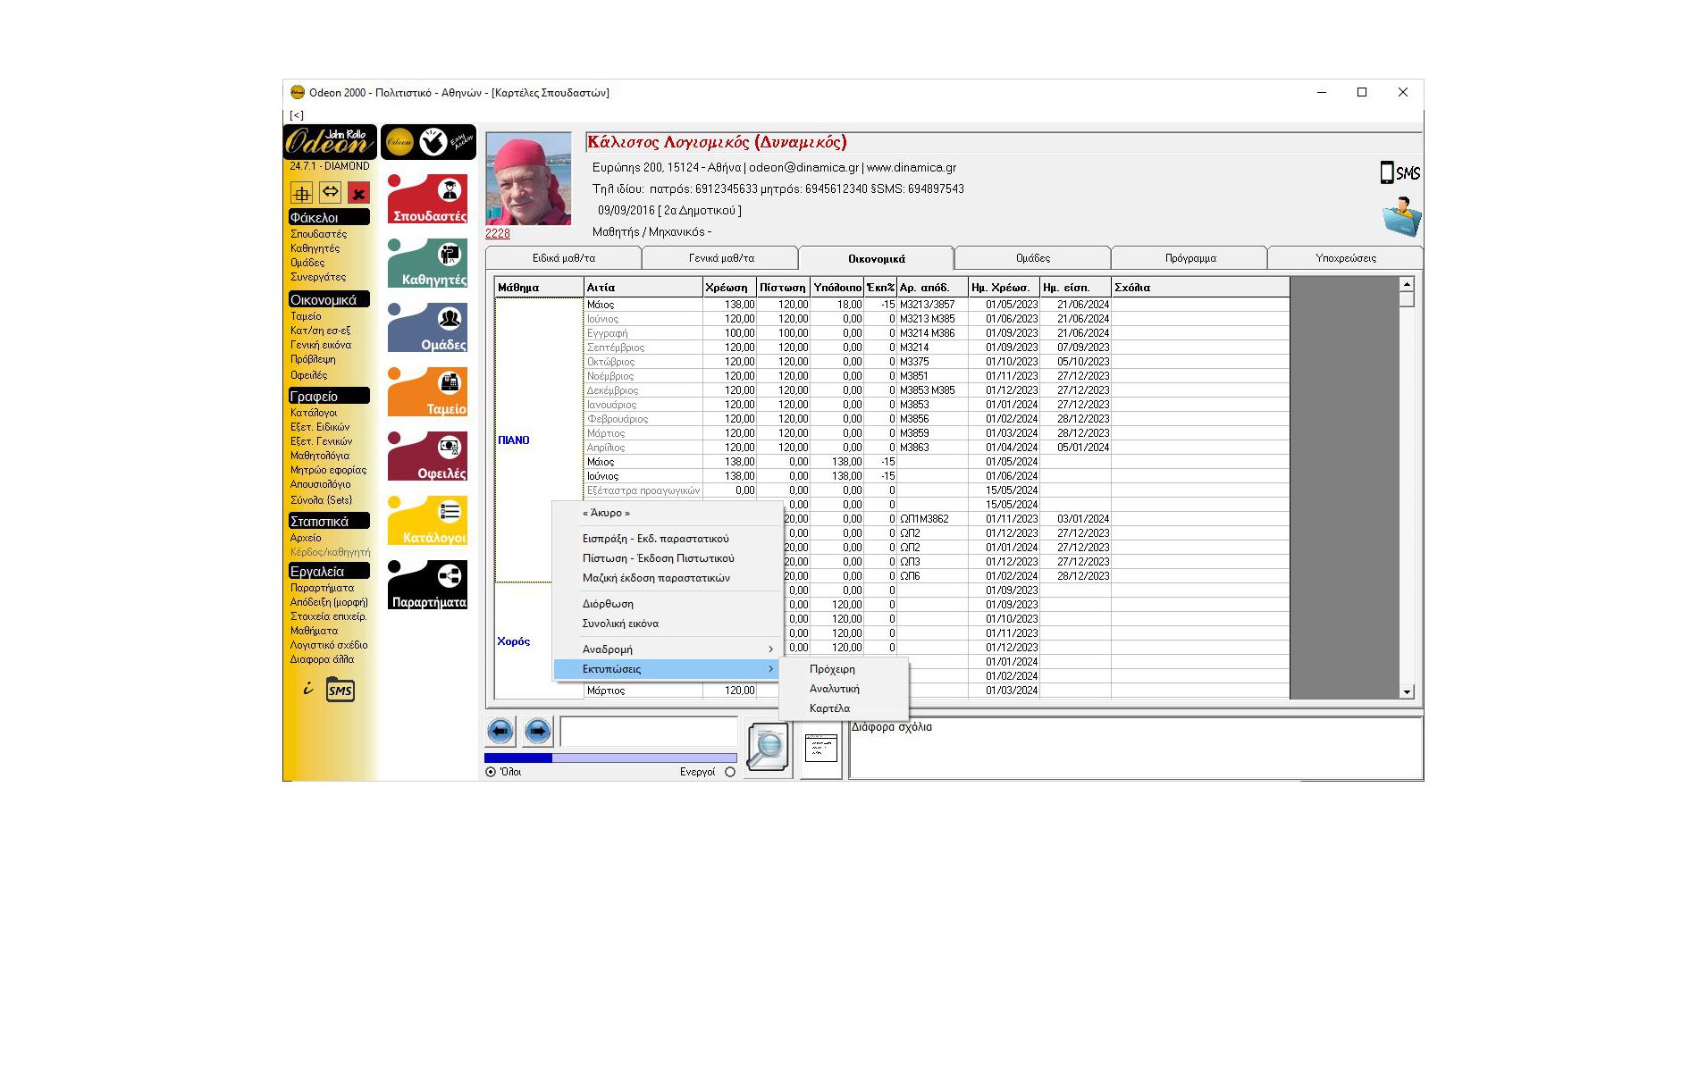Select receipt cell M3375

click(932, 362)
